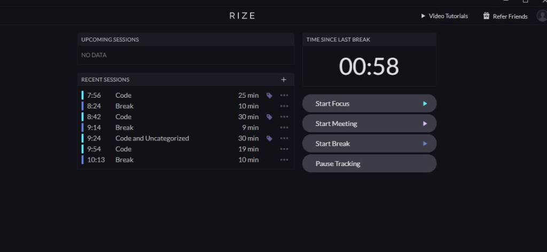Open the user profile avatar
Screen dimensions: 547x252
click(542, 16)
